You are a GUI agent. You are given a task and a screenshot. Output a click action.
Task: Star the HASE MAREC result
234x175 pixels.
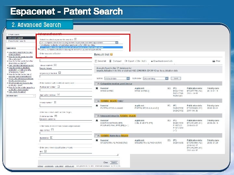[97, 88]
